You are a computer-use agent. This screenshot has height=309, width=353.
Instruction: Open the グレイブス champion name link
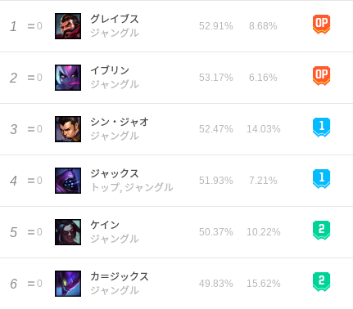click(115, 19)
